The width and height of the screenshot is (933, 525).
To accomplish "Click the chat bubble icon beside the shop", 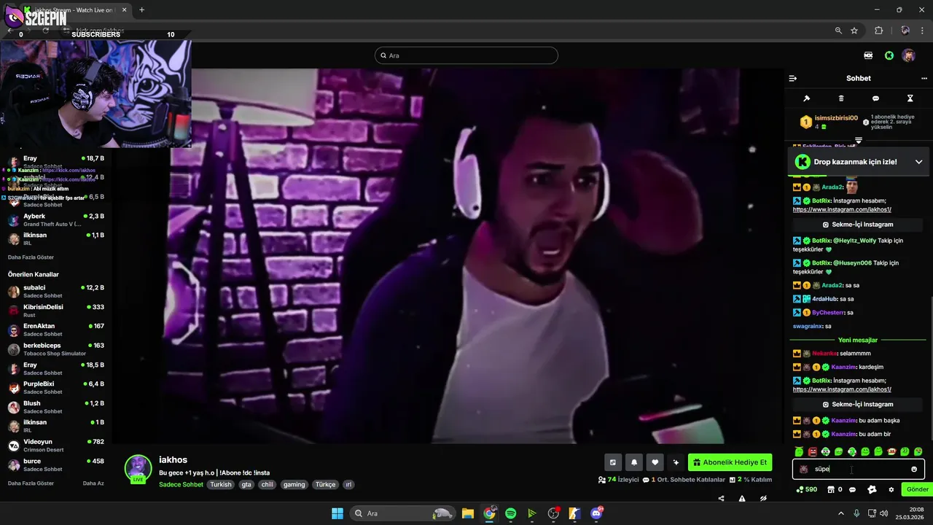I will [853, 489].
